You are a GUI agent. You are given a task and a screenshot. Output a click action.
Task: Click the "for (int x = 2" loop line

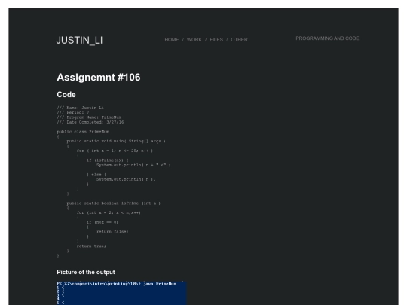click(x=109, y=212)
